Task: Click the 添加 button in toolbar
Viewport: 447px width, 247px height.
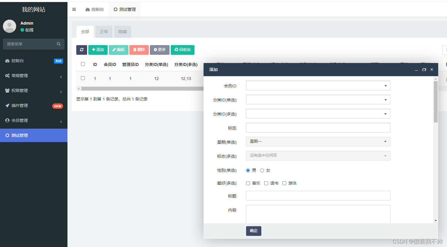Action: pyautogui.click(x=98, y=50)
